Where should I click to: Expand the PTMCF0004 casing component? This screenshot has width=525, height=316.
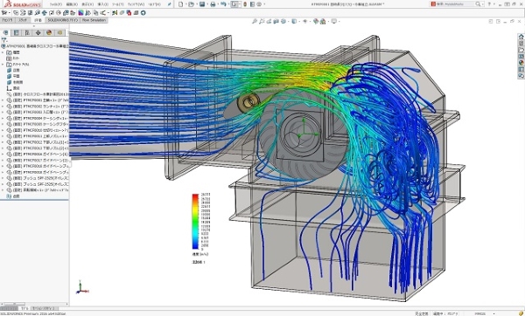coord(3,118)
